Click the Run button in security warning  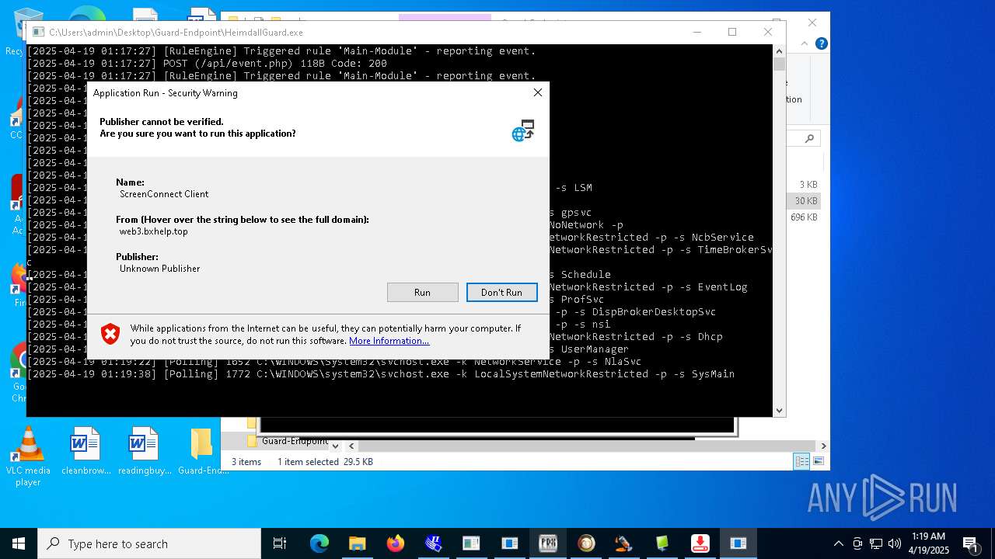point(422,292)
